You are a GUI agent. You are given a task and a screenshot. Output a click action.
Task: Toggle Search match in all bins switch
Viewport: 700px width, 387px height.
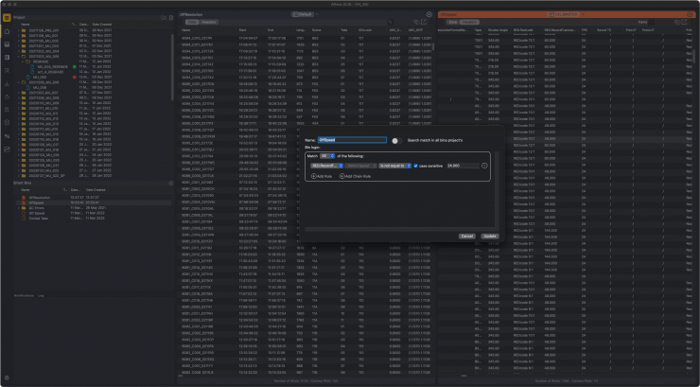395,140
